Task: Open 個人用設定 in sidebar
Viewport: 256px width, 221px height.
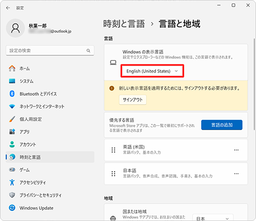Action: (x=50, y=119)
